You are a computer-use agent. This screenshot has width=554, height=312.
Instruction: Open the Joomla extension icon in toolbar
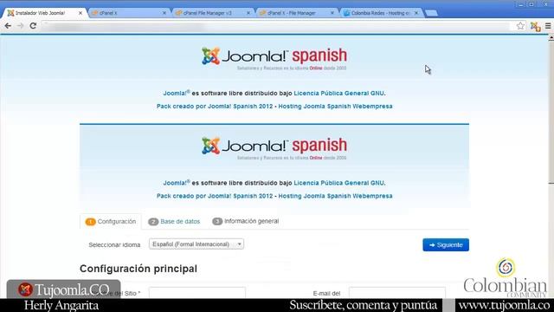click(x=535, y=26)
